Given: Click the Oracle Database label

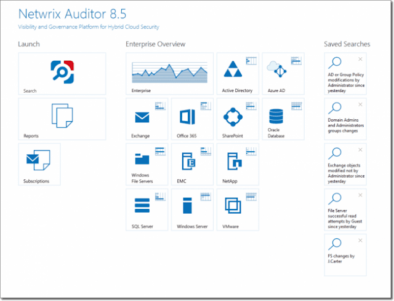Looking at the screenshot, I should click(x=276, y=133).
